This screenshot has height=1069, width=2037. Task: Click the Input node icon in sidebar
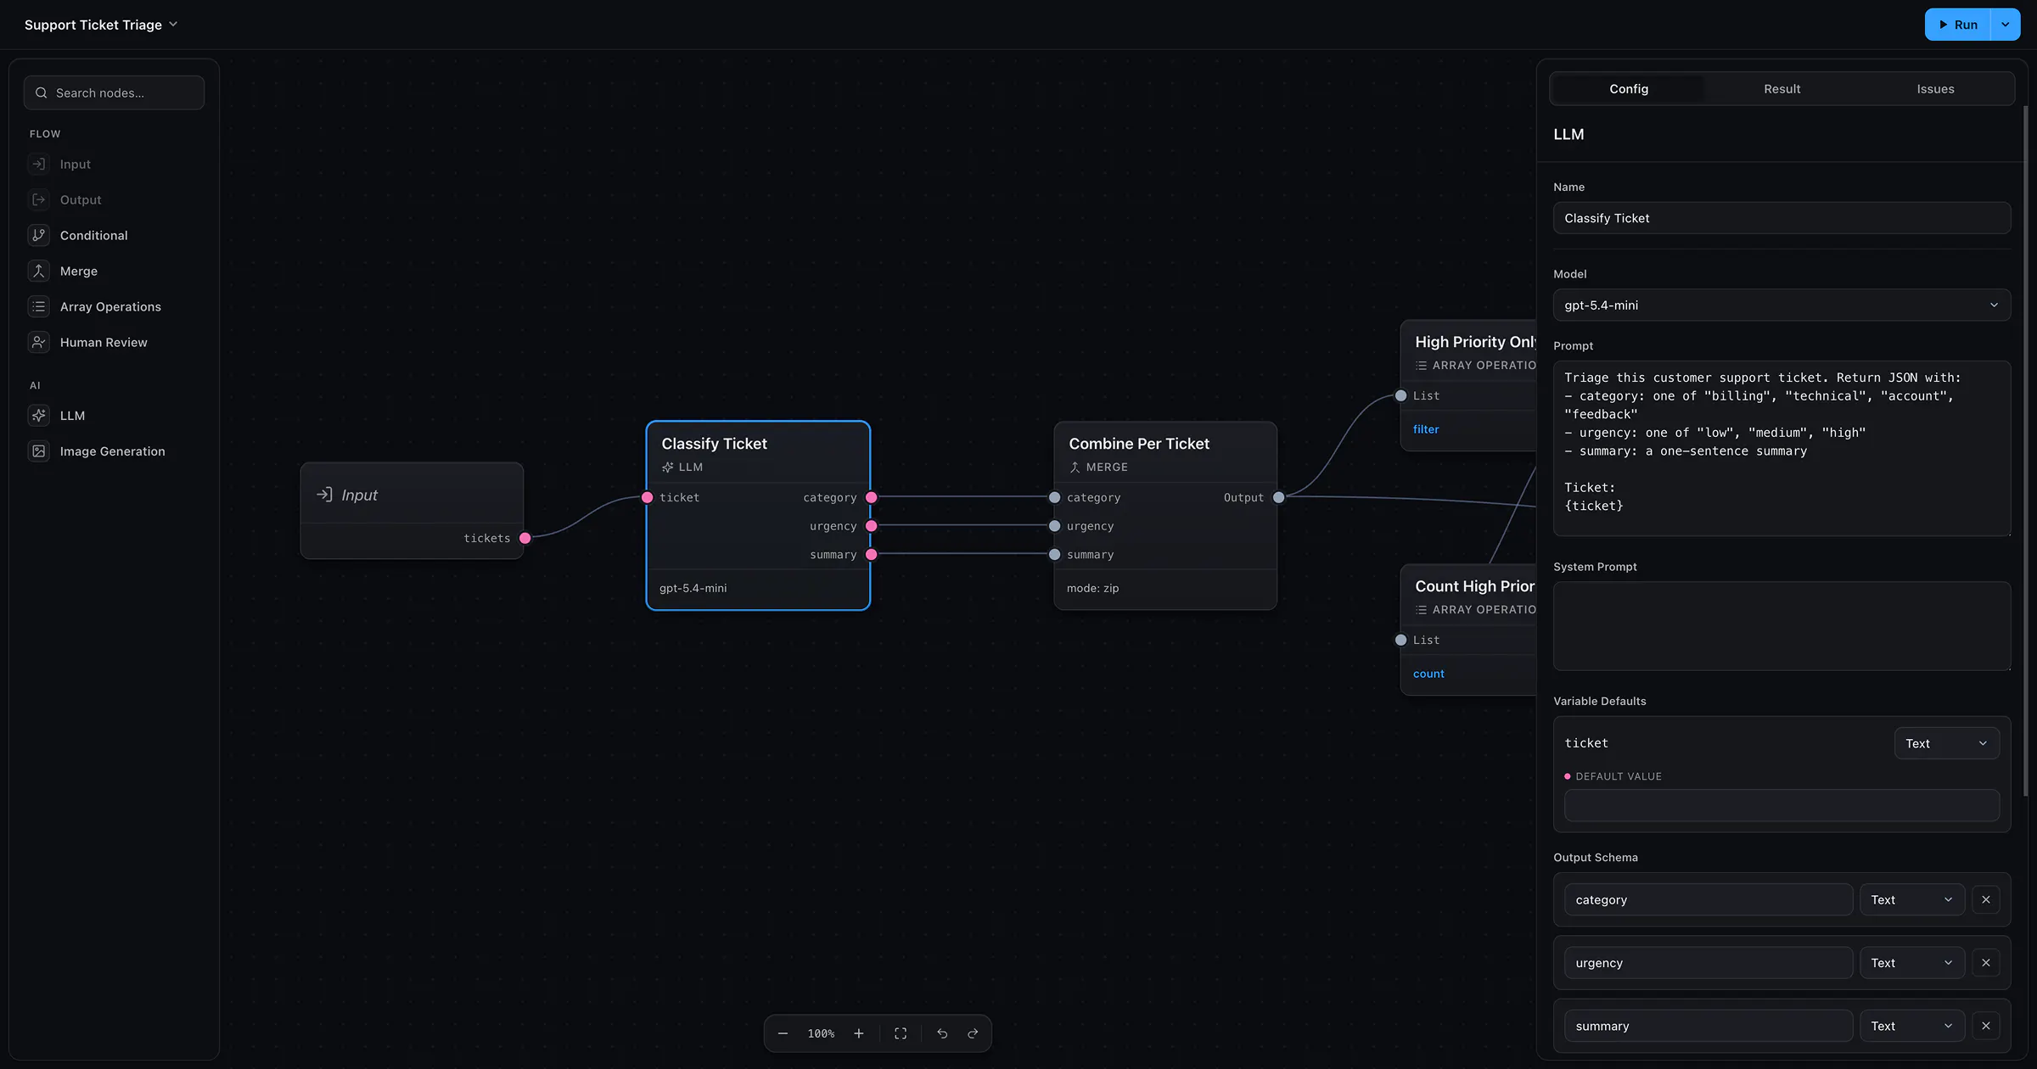pos(38,164)
